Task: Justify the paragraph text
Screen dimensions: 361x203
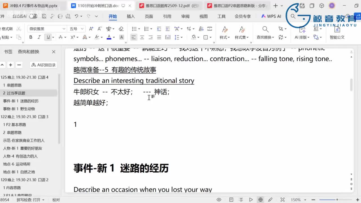Action: 159,37
